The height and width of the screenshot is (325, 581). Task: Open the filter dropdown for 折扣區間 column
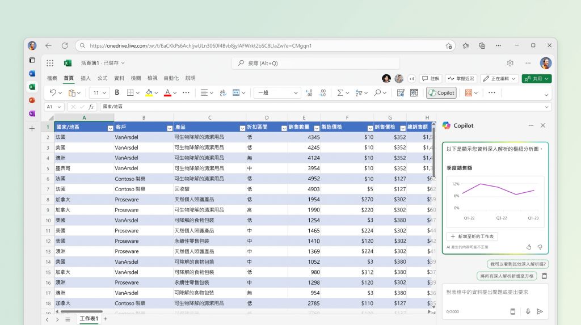point(284,128)
